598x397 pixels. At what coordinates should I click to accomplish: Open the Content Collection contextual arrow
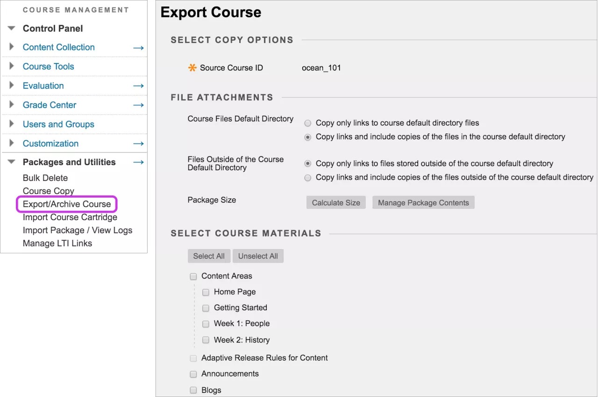click(x=138, y=47)
